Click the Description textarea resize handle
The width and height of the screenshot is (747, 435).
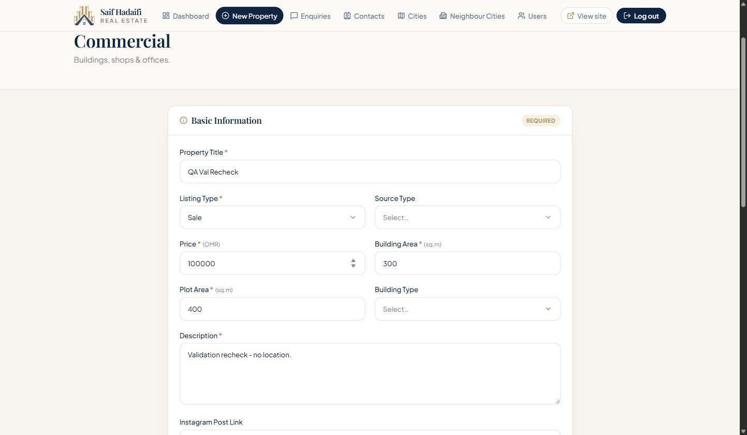tap(557, 401)
